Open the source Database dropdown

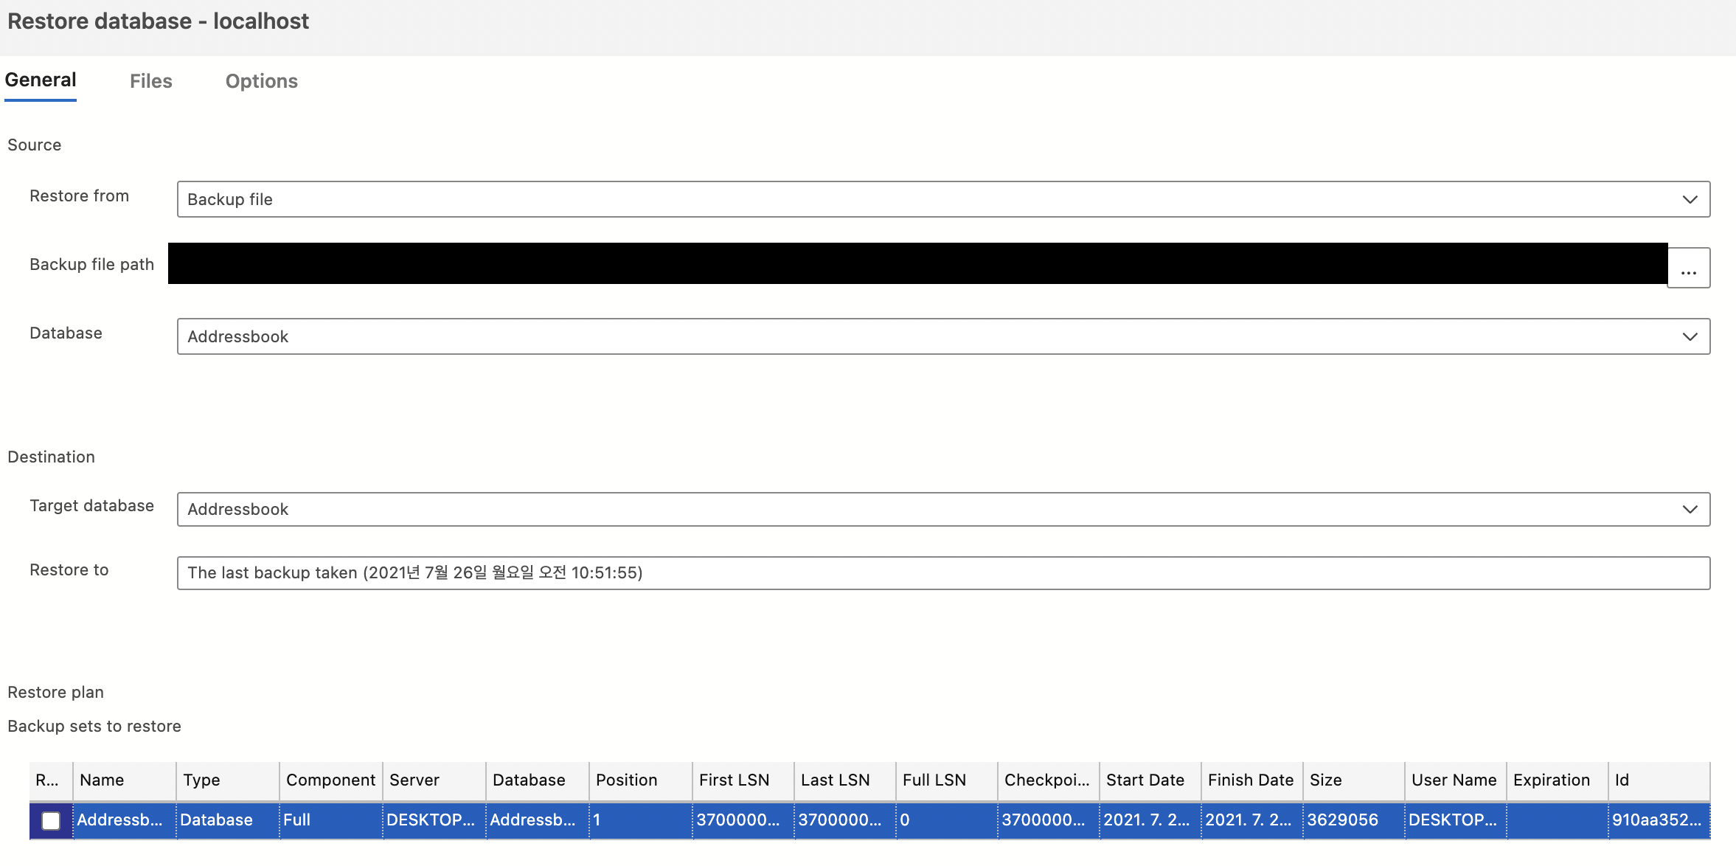[1690, 337]
